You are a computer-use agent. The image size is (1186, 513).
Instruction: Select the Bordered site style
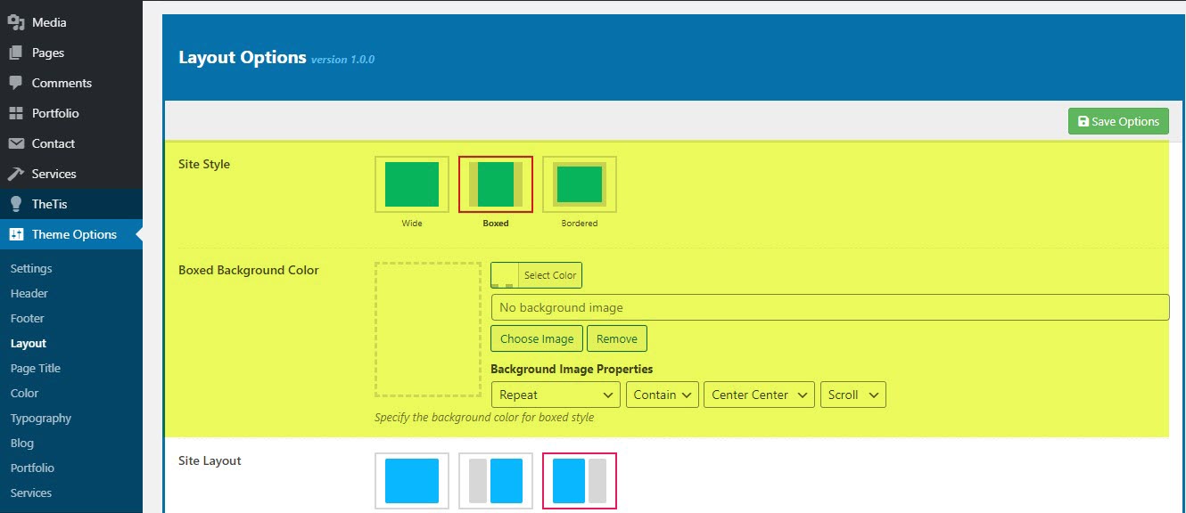point(580,184)
